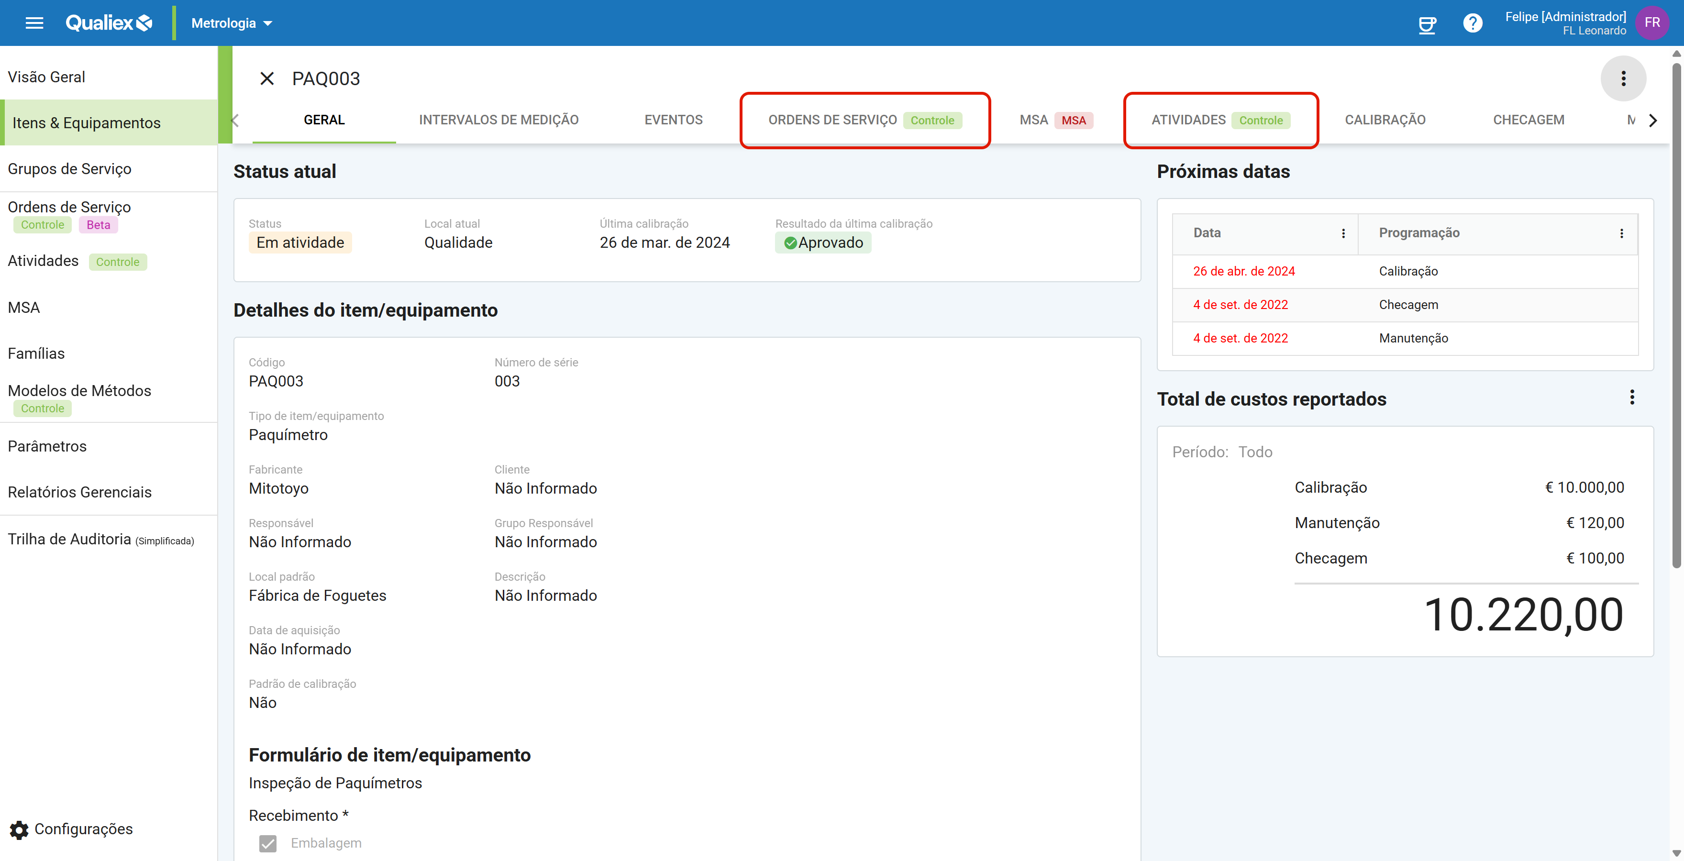The width and height of the screenshot is (1684, 861).
Task: Select the 26 de abr. de 2024 Calibração row
Action: tap(1405, 271)
